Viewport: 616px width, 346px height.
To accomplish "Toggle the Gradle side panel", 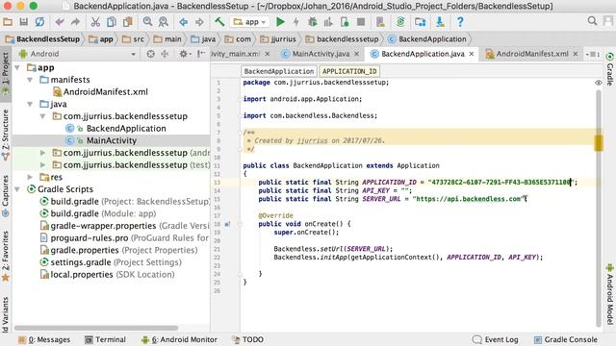I will coord(609,69).
